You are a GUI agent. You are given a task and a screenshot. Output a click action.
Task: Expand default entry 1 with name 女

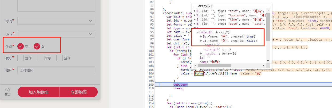(x=201, y=41)
